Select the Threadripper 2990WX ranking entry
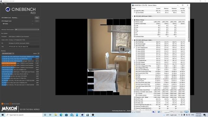Screen dimensions: 208x117 click(x=20, y=57)
